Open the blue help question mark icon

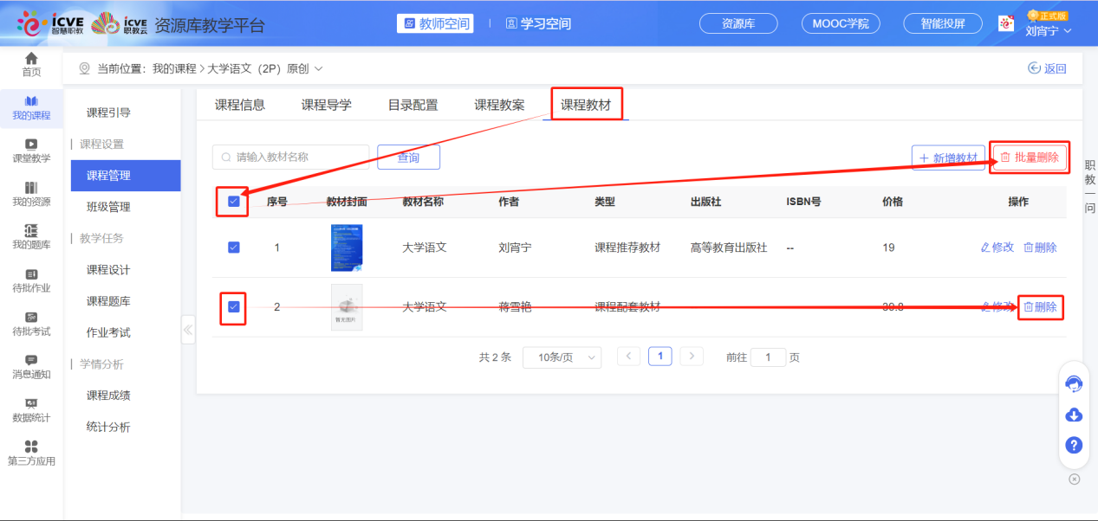click(1073, 445)
